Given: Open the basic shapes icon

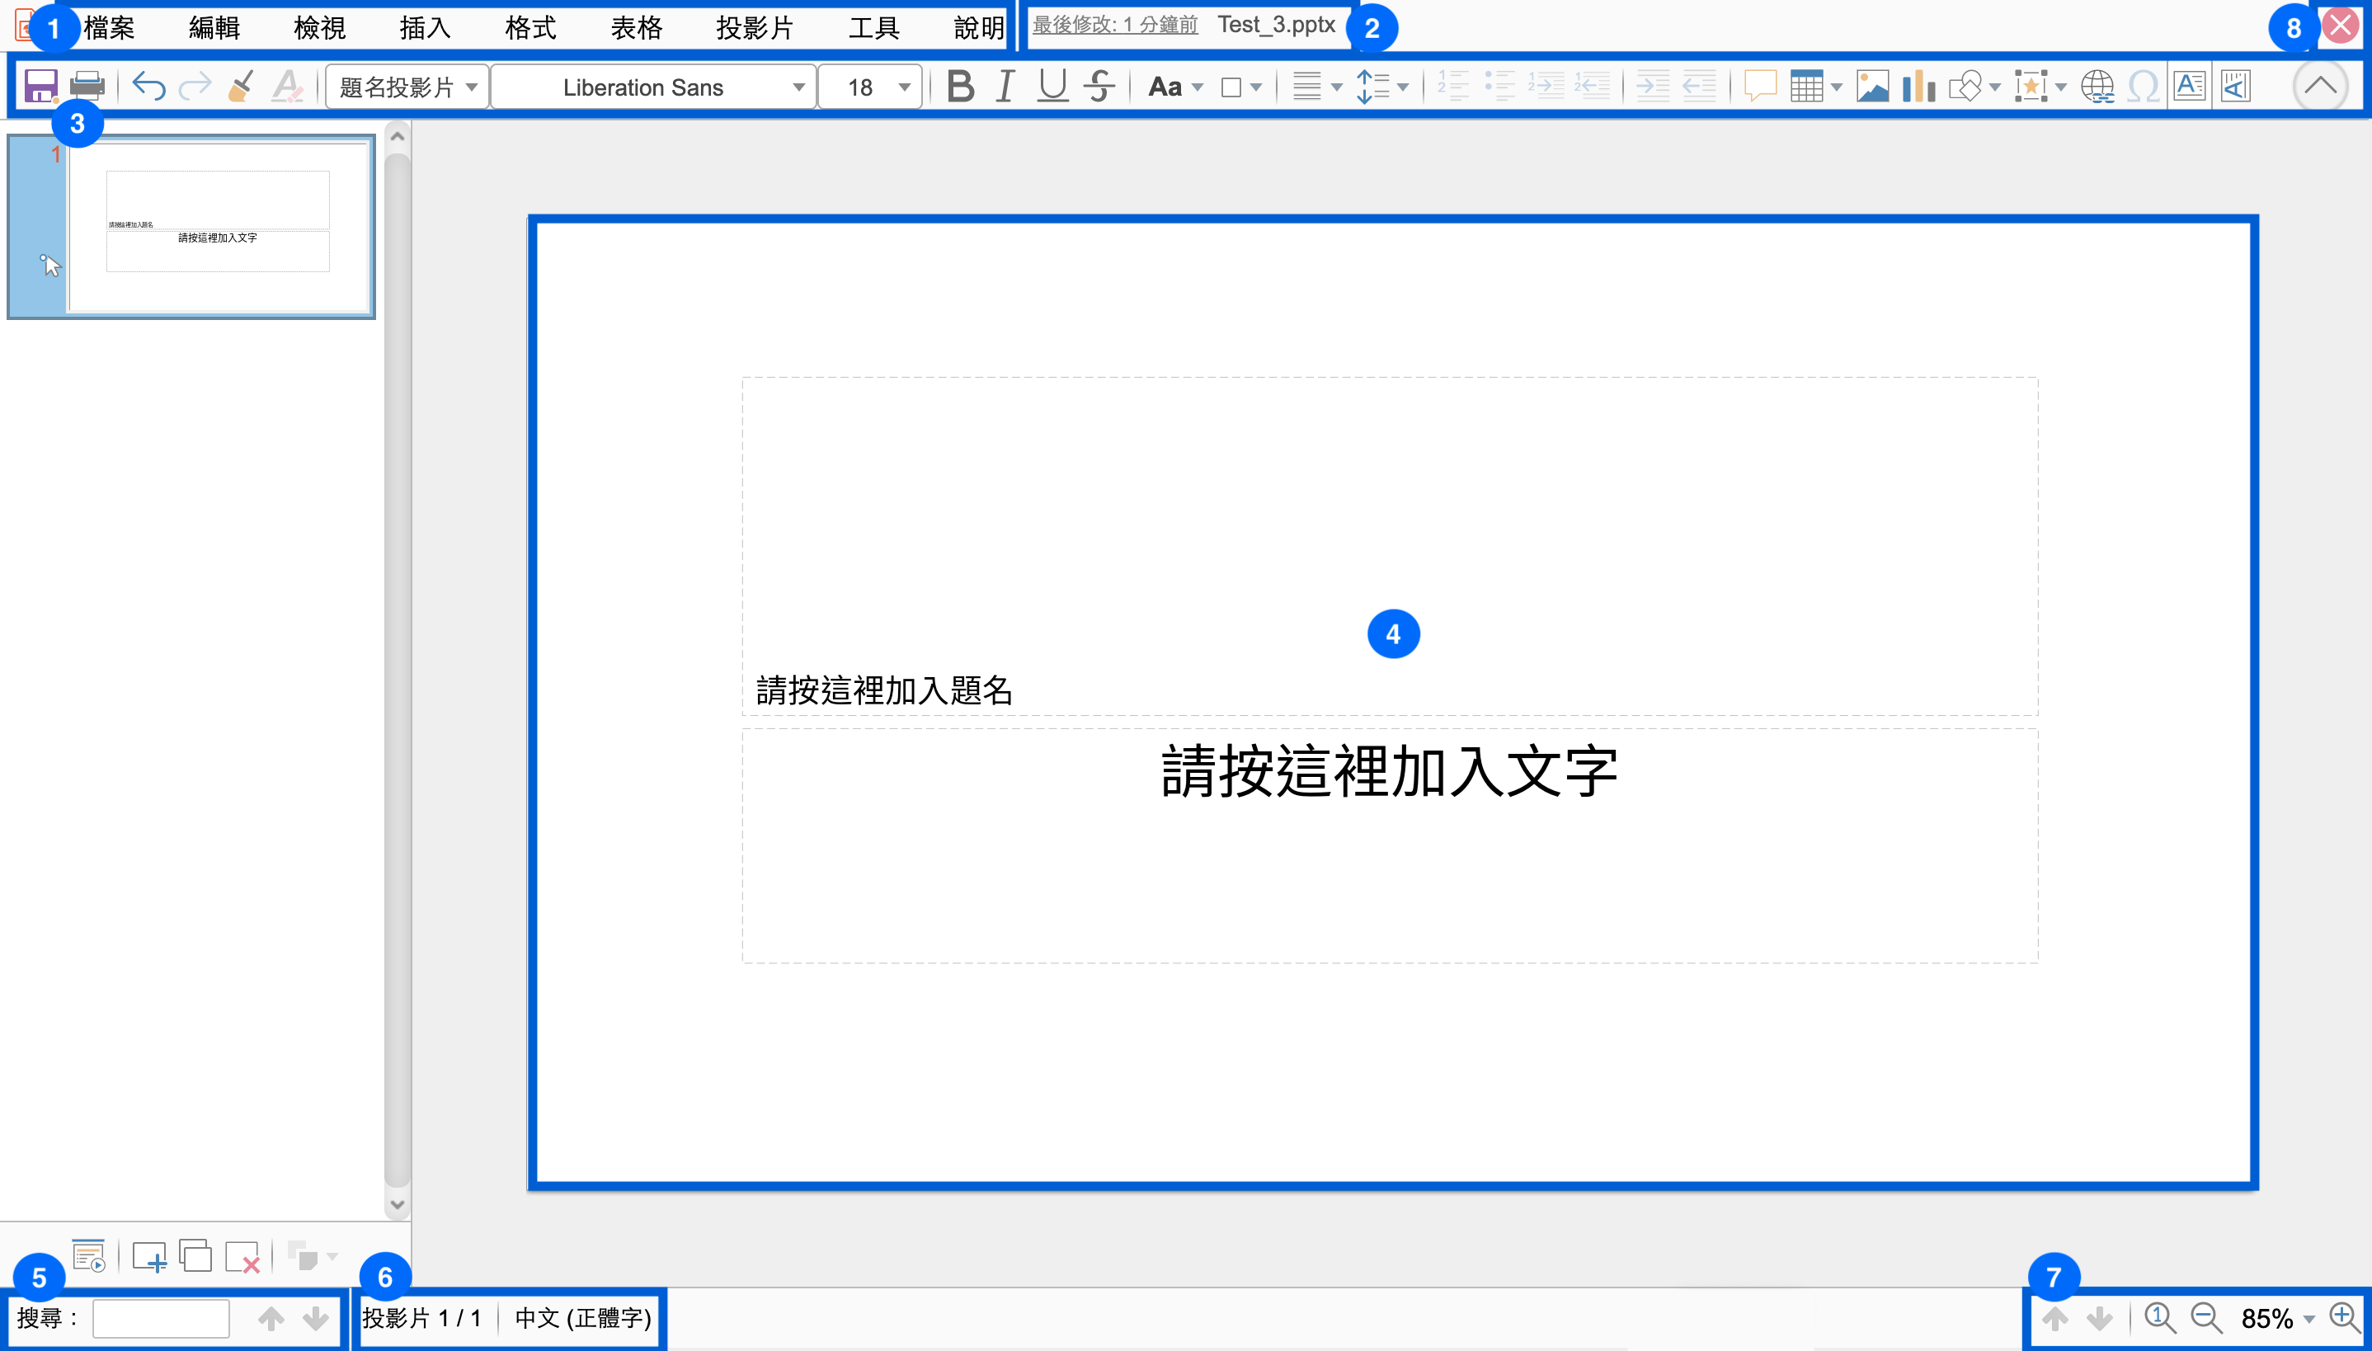Looking at the screenshot, I should [1965, 87].
